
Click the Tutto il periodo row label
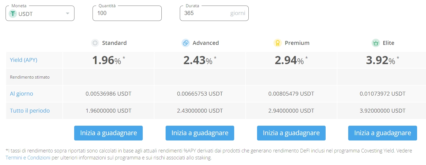[x=30, y=111]
